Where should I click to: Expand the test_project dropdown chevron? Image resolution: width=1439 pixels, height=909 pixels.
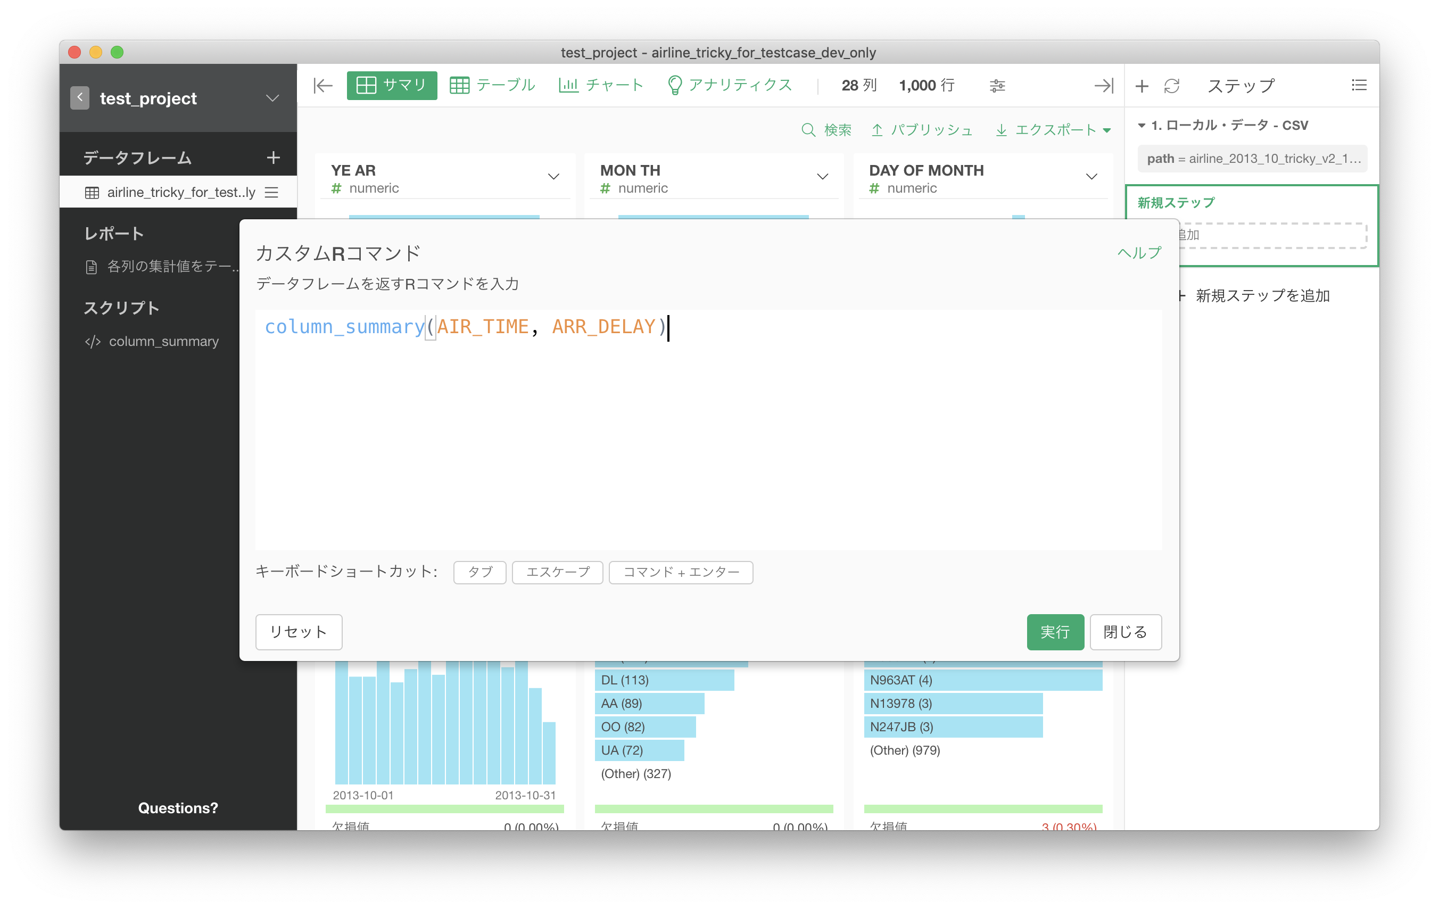click(272, 98)
